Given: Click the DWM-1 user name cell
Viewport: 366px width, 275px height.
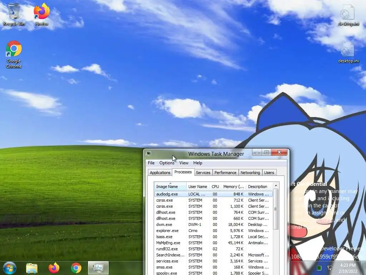Looking at the screenshot, I should [195, 225].
